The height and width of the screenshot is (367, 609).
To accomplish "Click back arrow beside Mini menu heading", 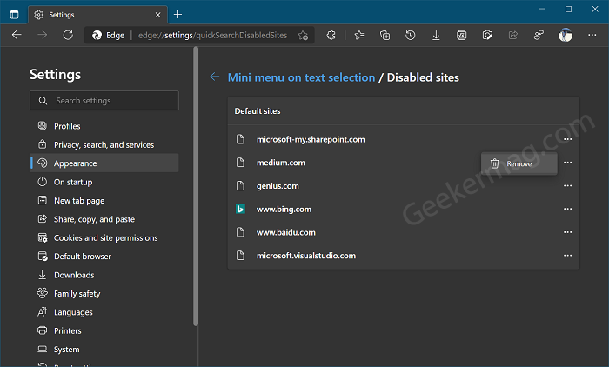I will click(215, 77).
